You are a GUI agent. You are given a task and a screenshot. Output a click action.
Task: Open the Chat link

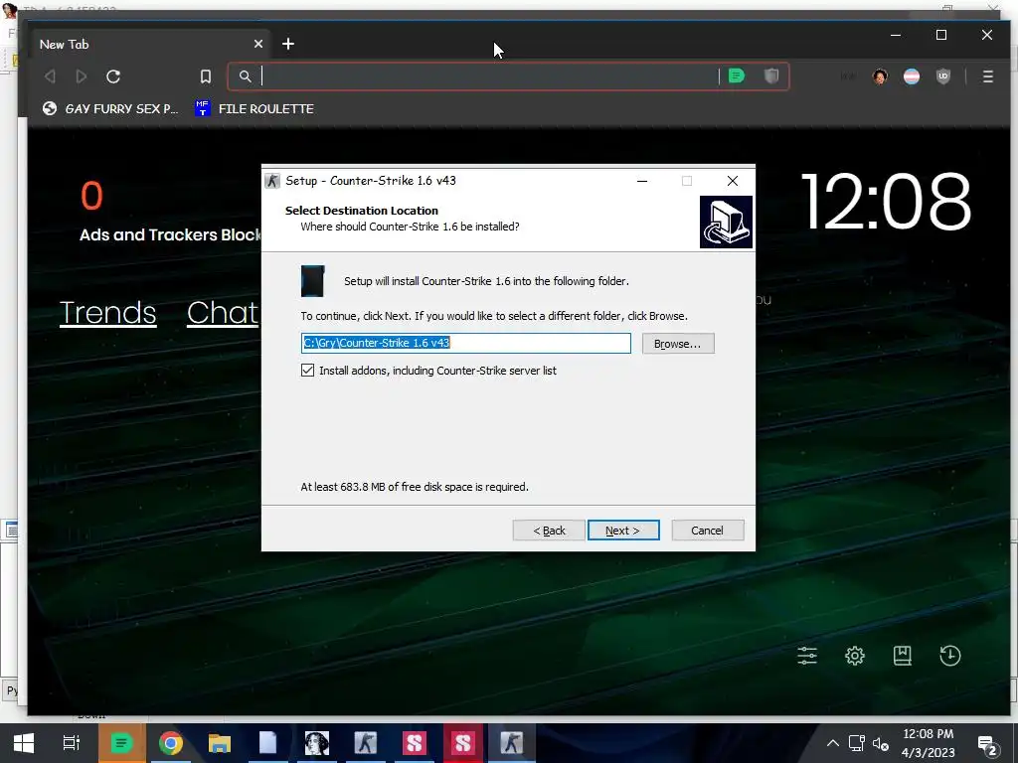click(223, 313)
